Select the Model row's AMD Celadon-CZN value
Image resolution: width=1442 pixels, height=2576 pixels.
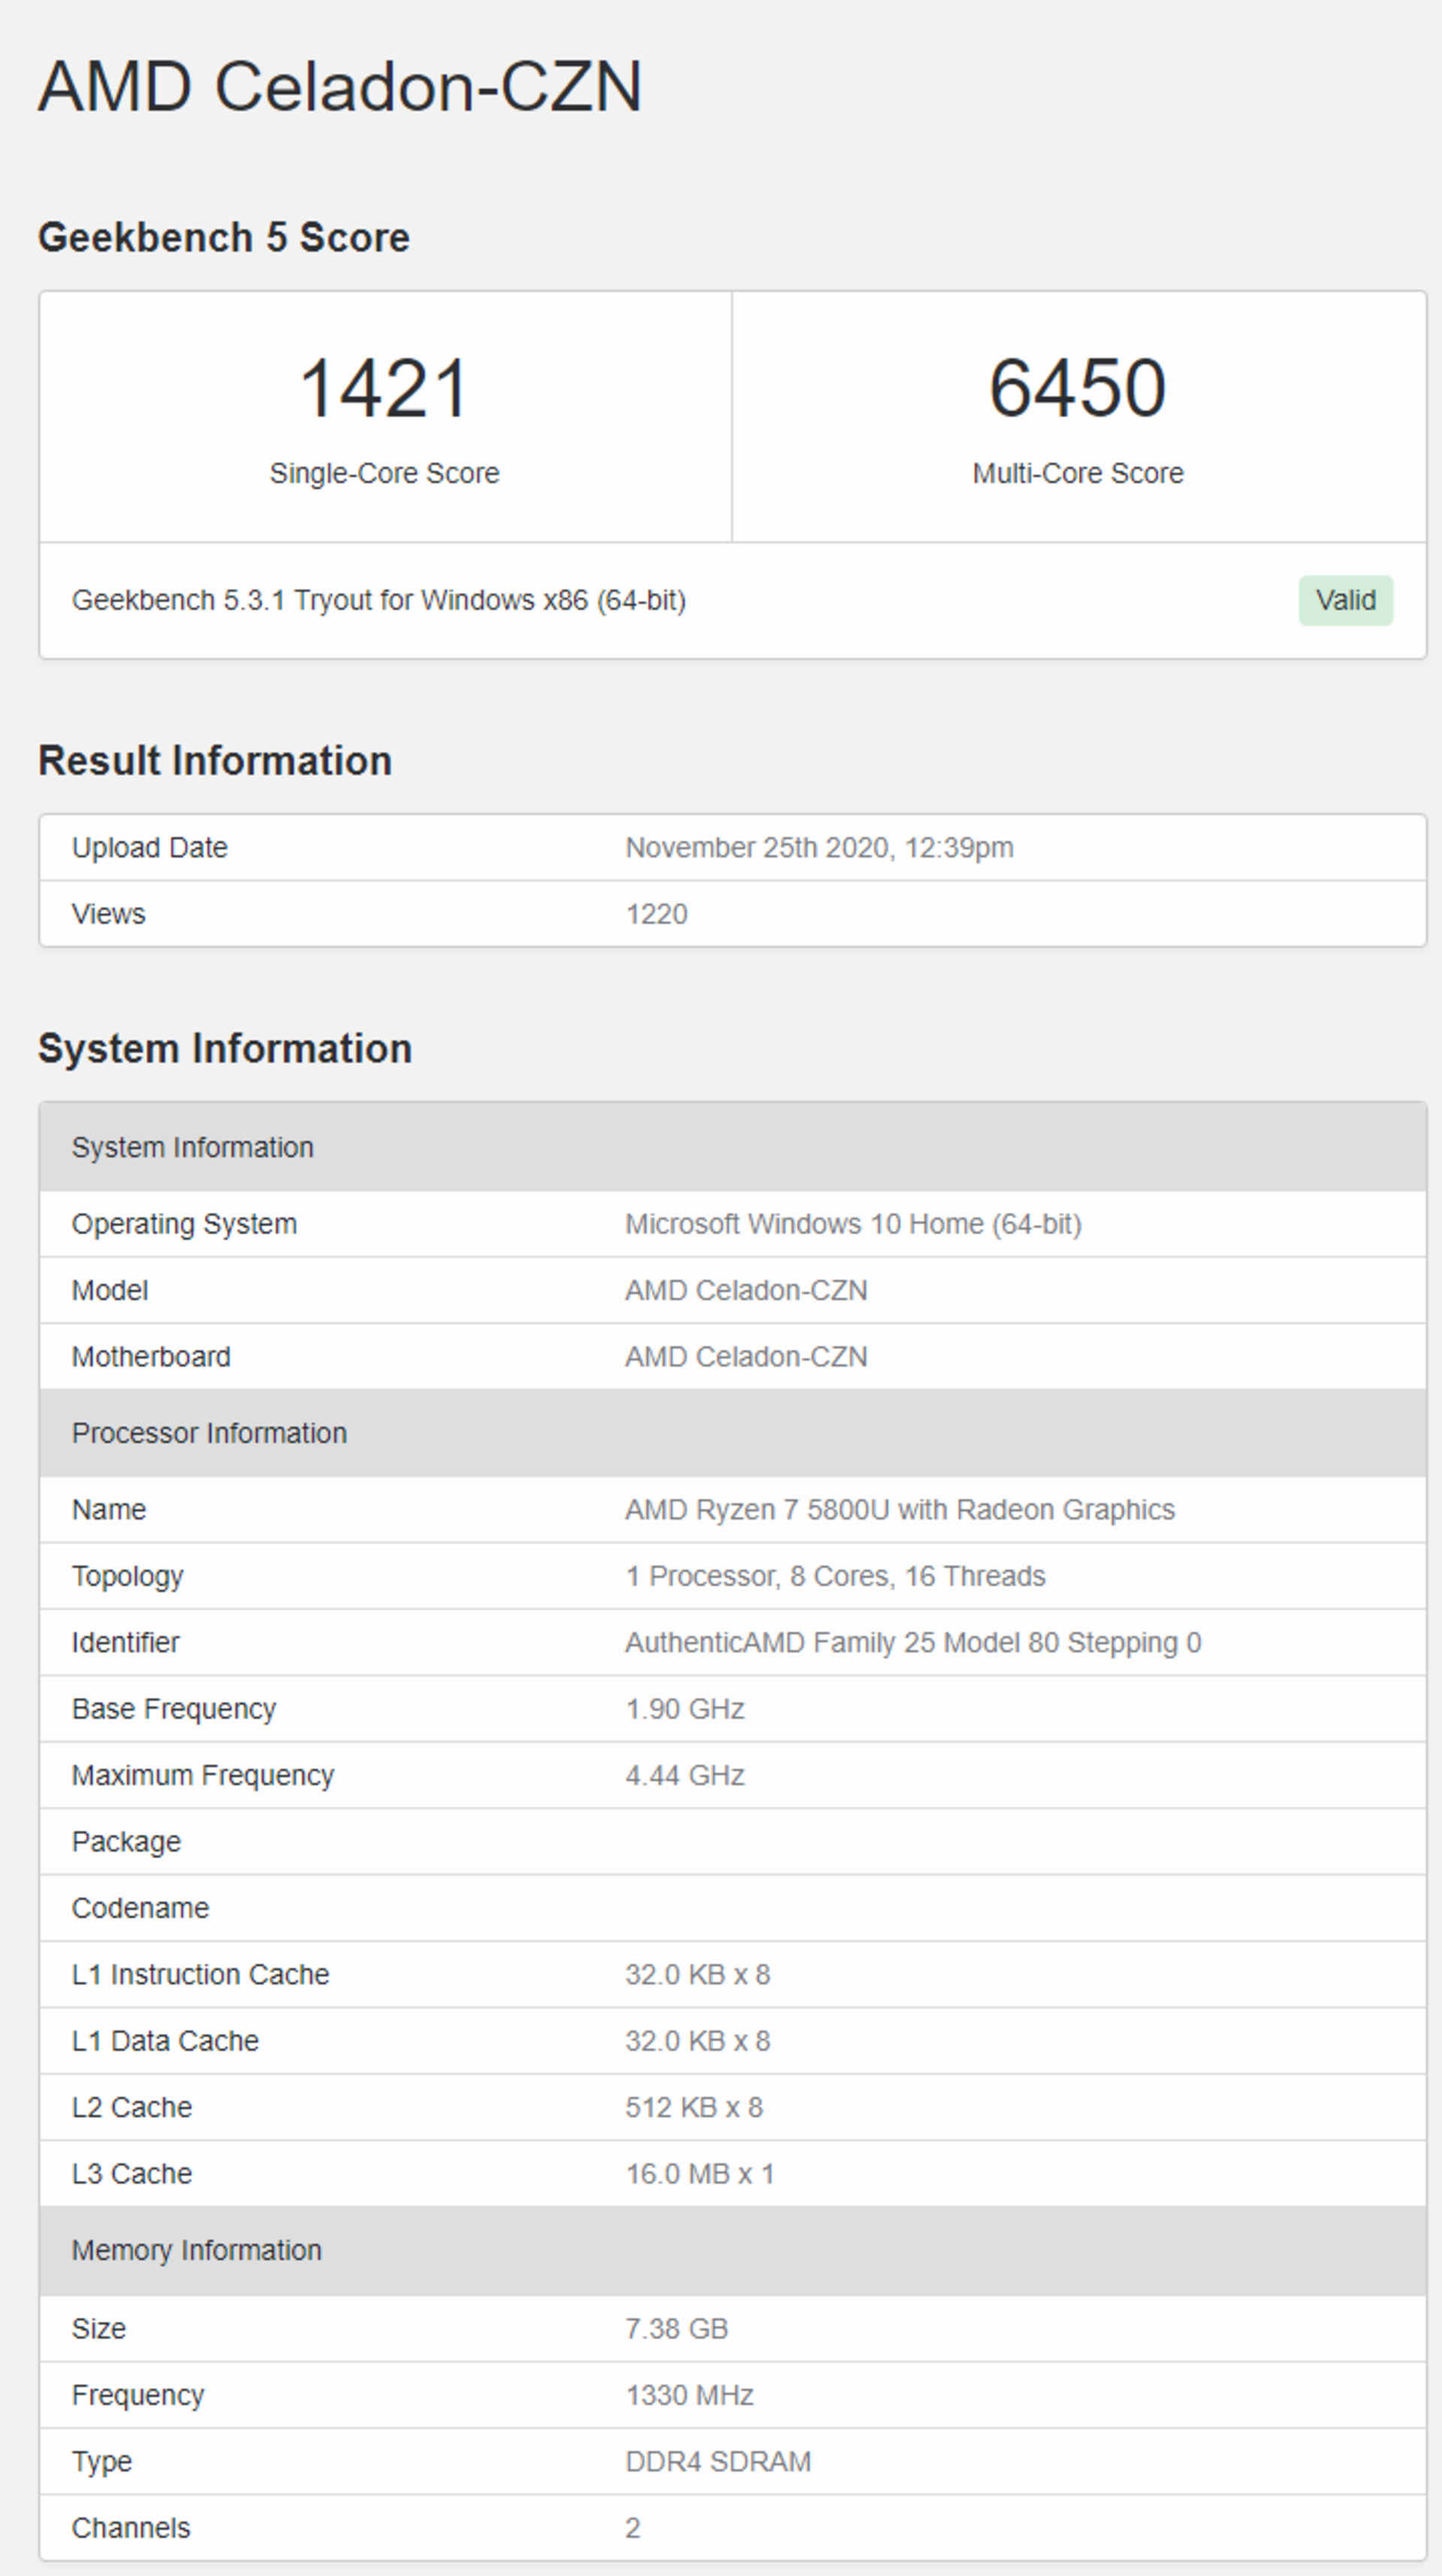coord(747,1290)
